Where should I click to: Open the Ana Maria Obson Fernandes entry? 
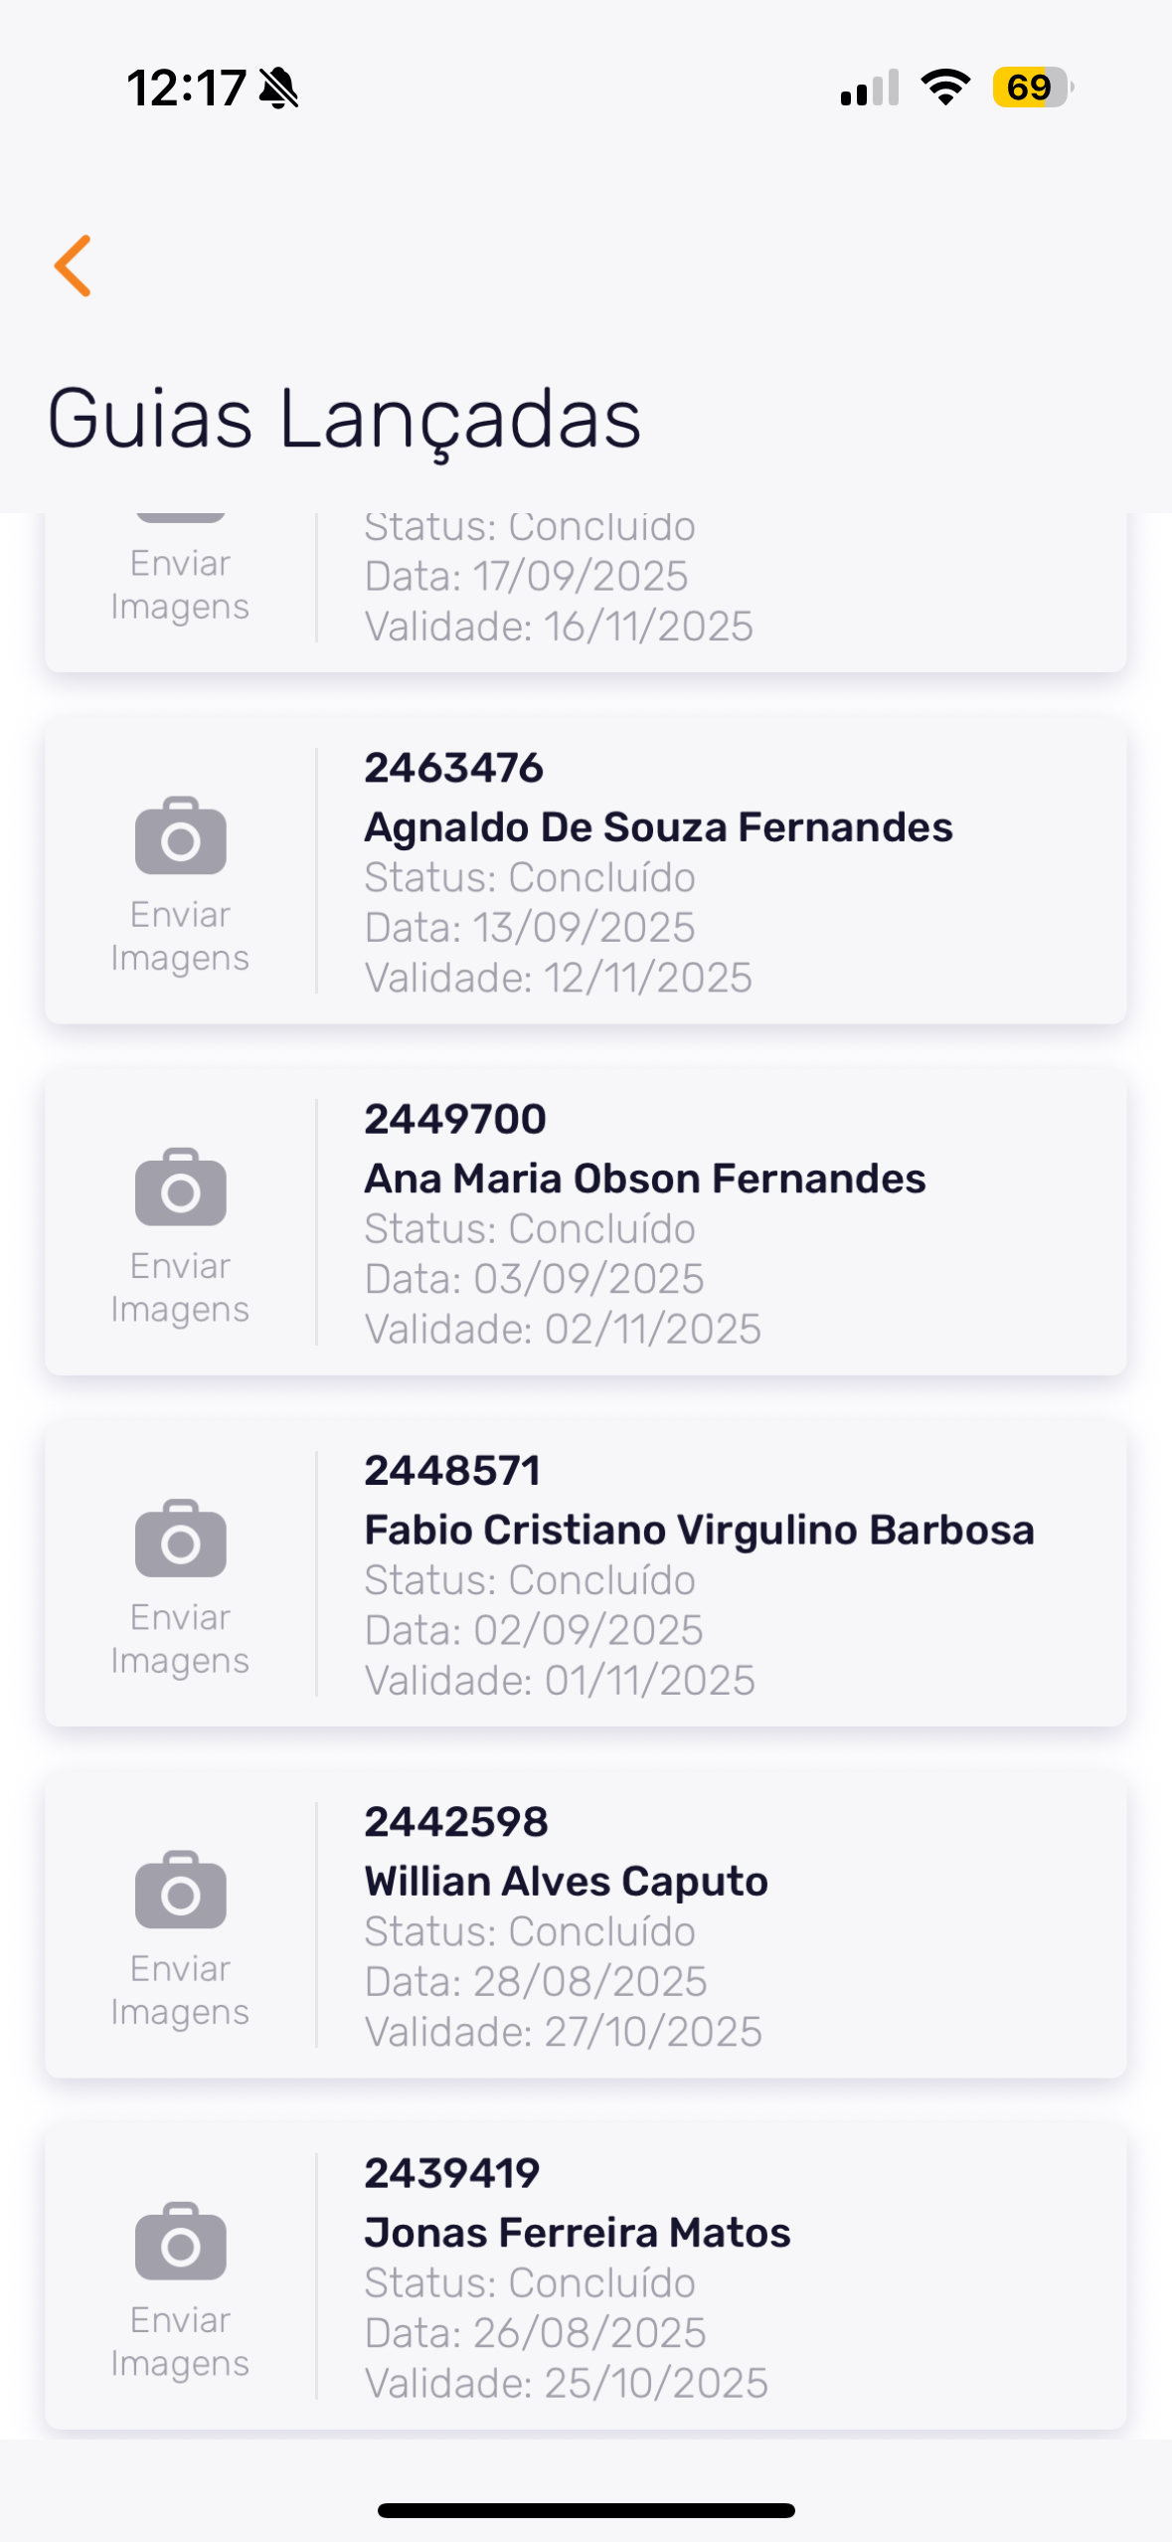644,1179
